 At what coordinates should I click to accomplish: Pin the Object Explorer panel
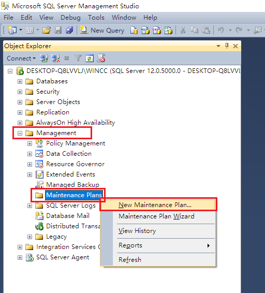point(227,46)
